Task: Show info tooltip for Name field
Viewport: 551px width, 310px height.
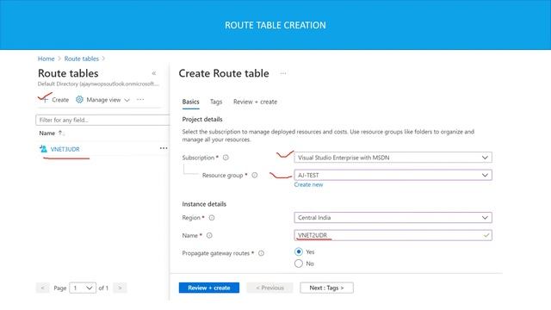Action: pos(209,235)
